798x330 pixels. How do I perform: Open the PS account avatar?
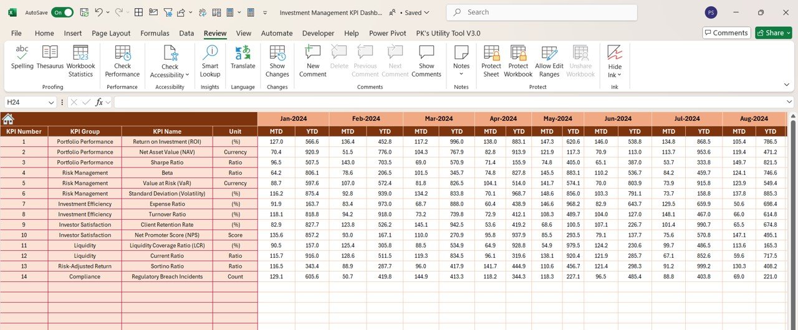tap(711, 12)
